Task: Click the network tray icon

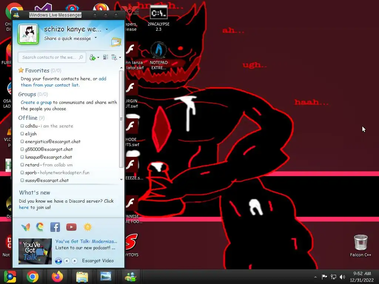Action: (x=333, y=277)
